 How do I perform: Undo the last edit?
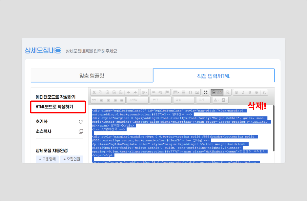pos(129,92)
